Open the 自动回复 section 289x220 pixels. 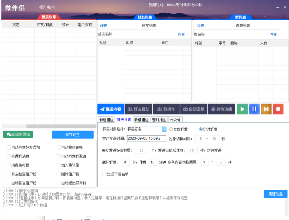[194, 109]
